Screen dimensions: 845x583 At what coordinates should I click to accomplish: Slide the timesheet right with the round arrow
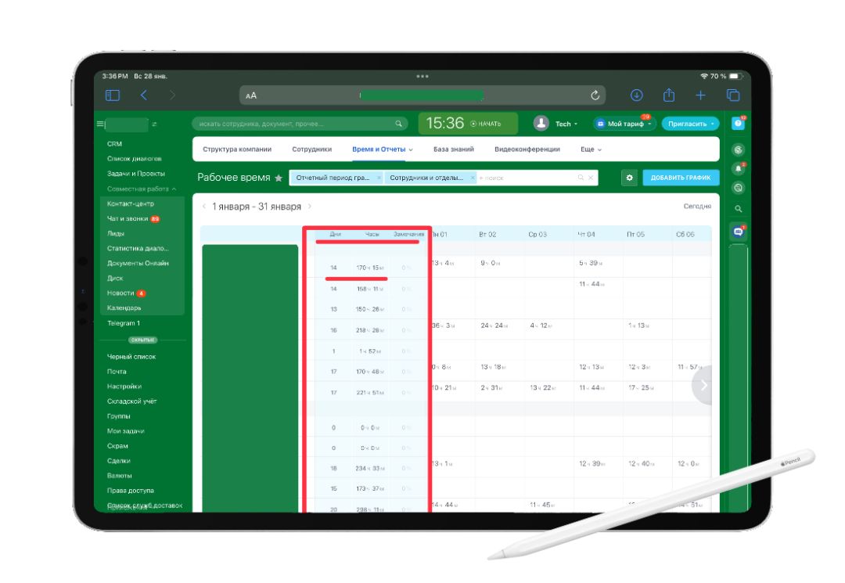point(702,385)
